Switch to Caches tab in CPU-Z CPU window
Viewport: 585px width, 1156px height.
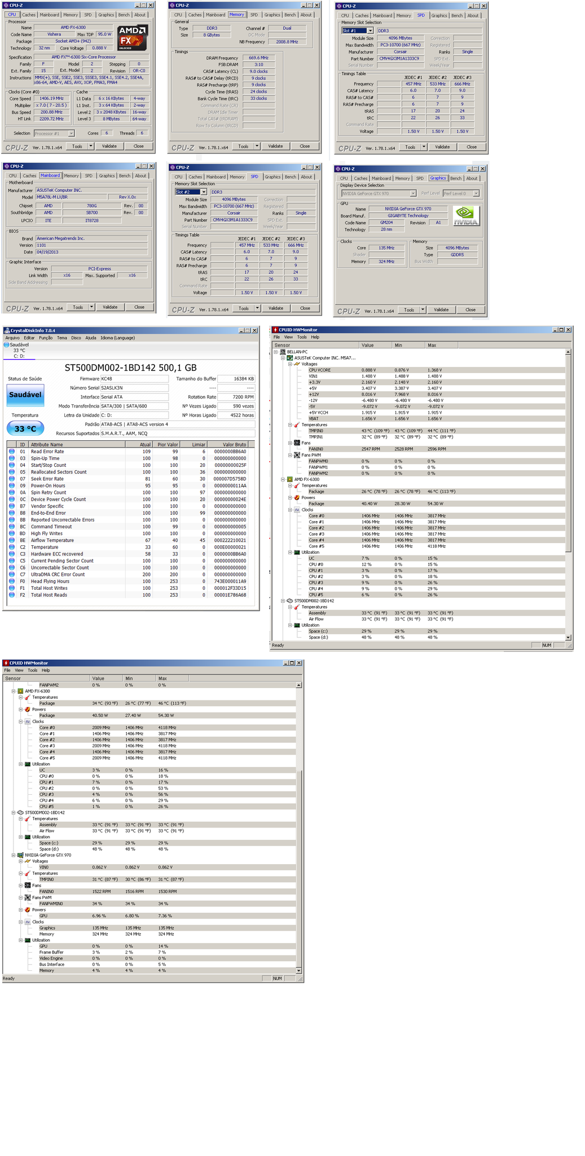(29, 15)
